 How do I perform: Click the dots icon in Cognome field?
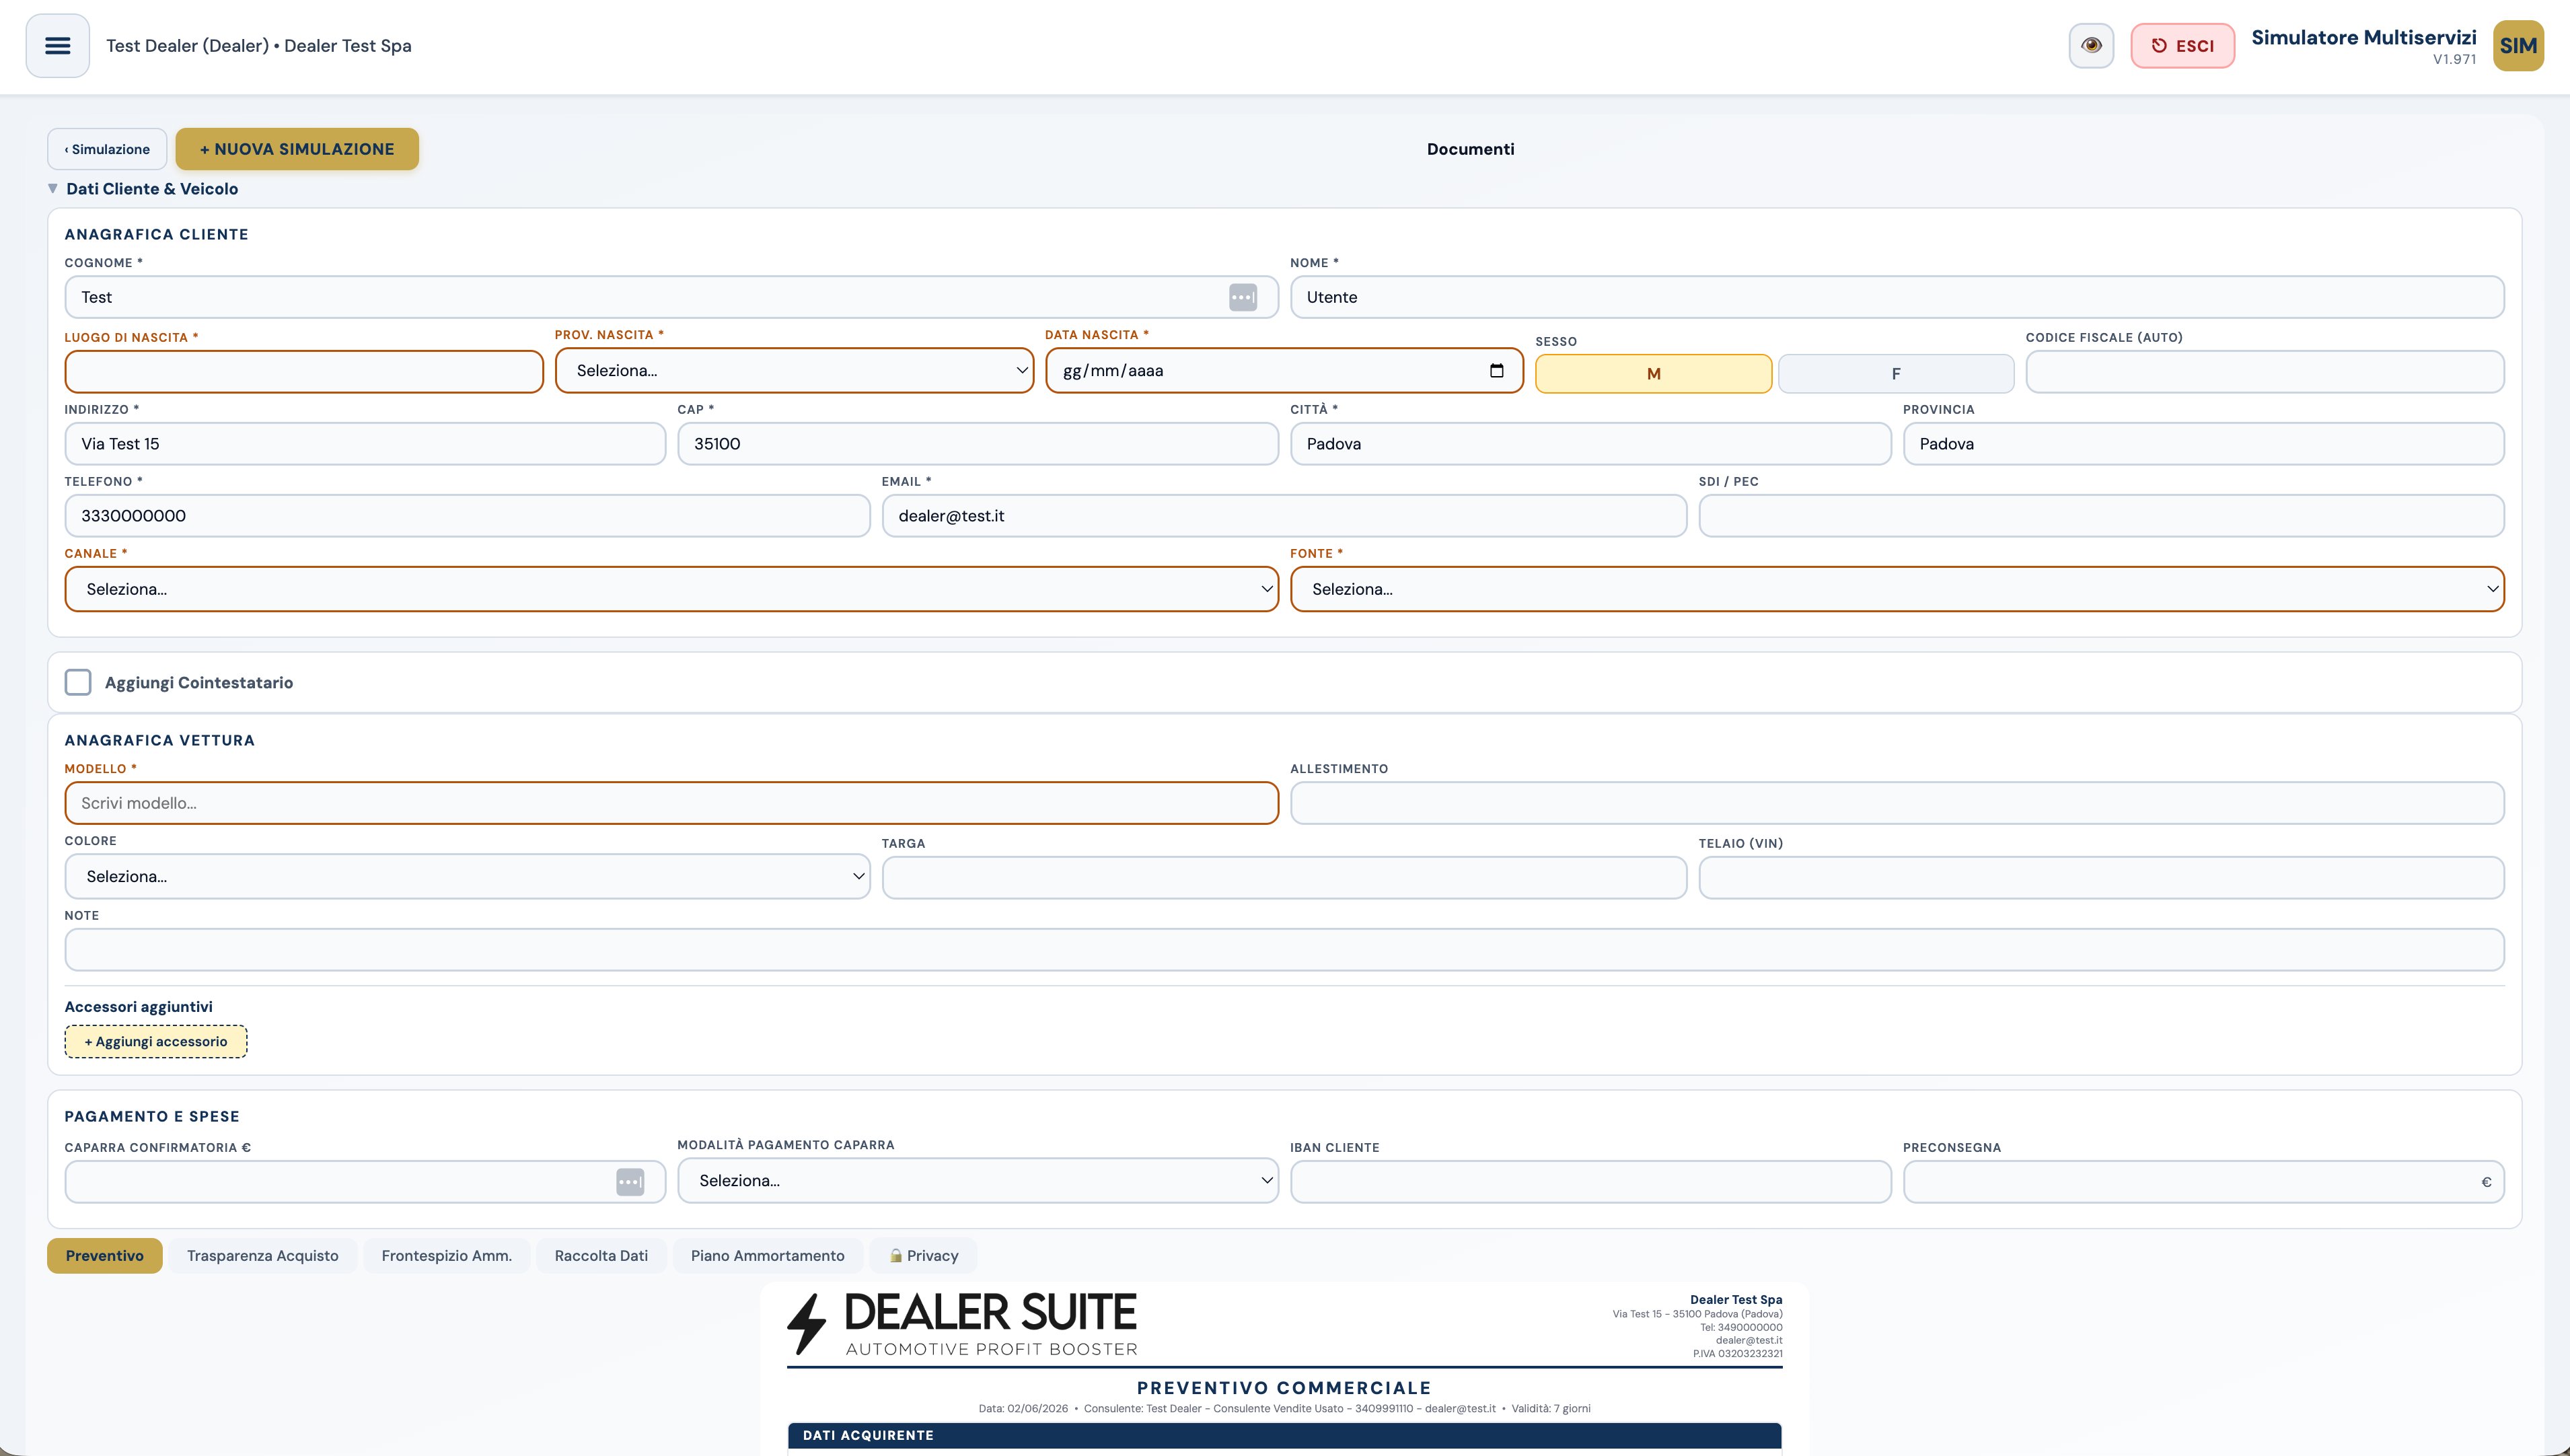coord(1241,297)
